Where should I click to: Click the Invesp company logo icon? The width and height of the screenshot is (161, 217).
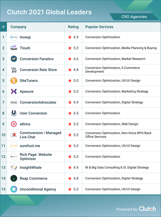coord(14,37)
